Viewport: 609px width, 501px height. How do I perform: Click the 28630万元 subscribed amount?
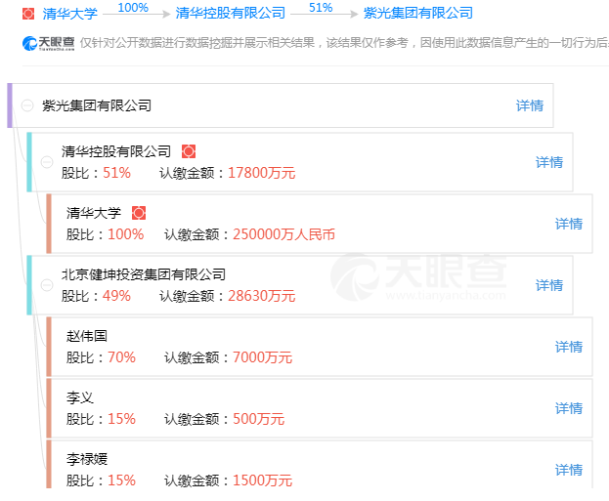(261, 296)
